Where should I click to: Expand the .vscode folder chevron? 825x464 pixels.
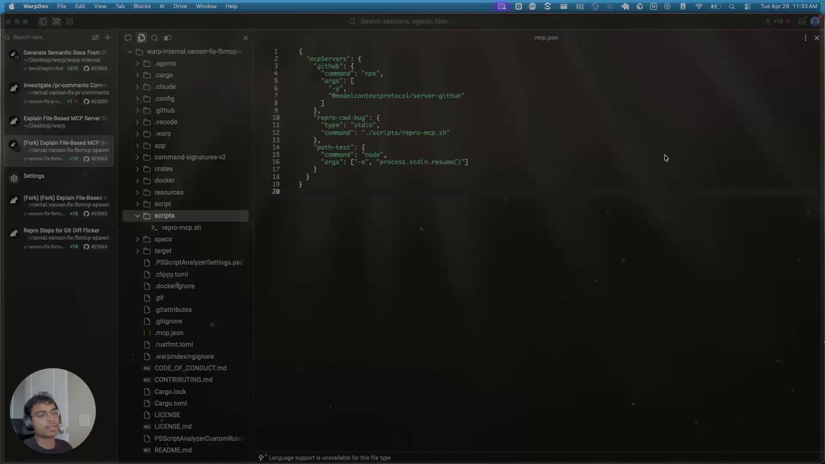[137, 122]
